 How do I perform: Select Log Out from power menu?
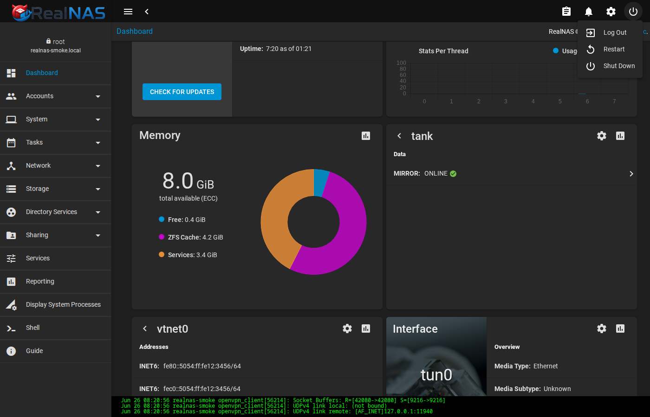click(x=610, y=32)
